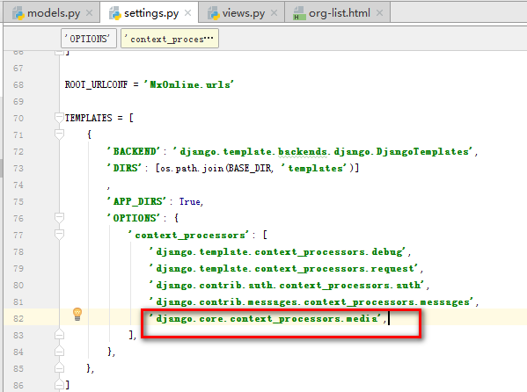The height and width of the screenshot is (392, 527).
Task: Click the 'templates' string on line 73
Action: [x=314, y=168]
